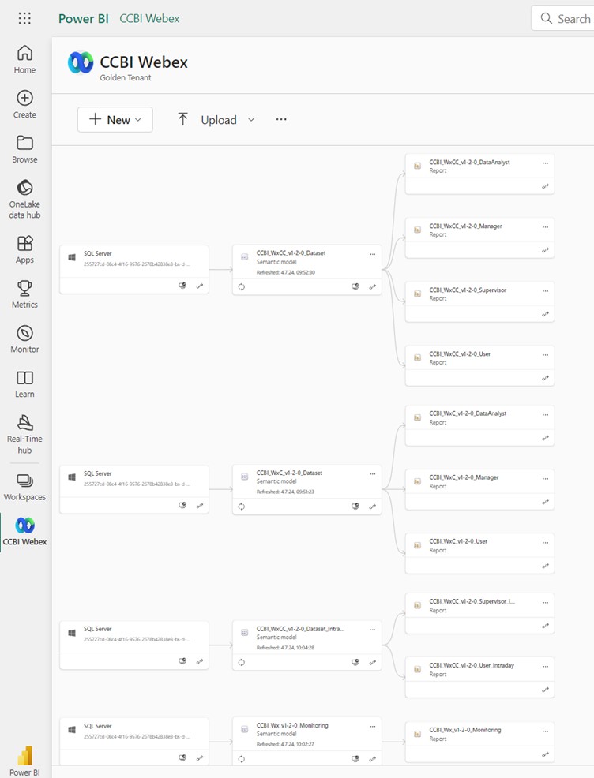594x778 pixels.
Task: Open more options for CCBI_WxC_v1-2-0_User report
Action: [545, 542]
